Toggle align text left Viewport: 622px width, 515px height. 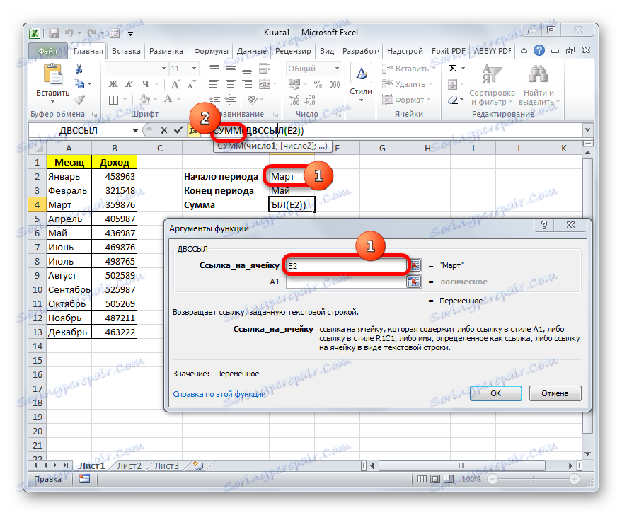214,84
